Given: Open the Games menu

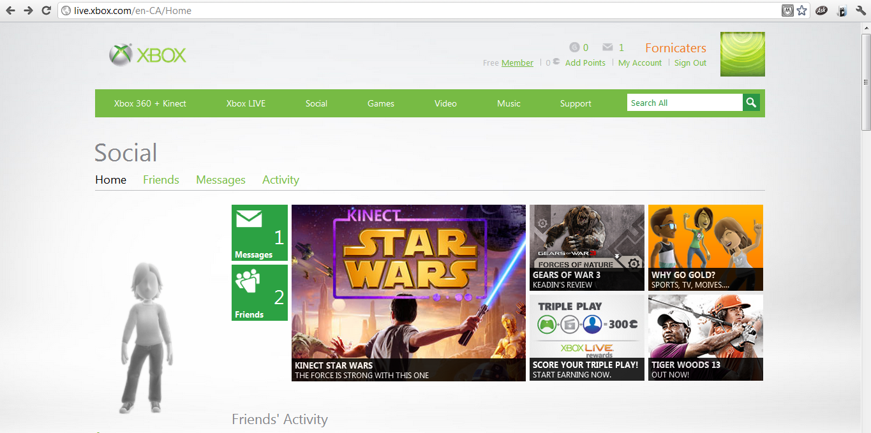Looking at the screenshot, I should pyautogui.click(x=381, y=103).
